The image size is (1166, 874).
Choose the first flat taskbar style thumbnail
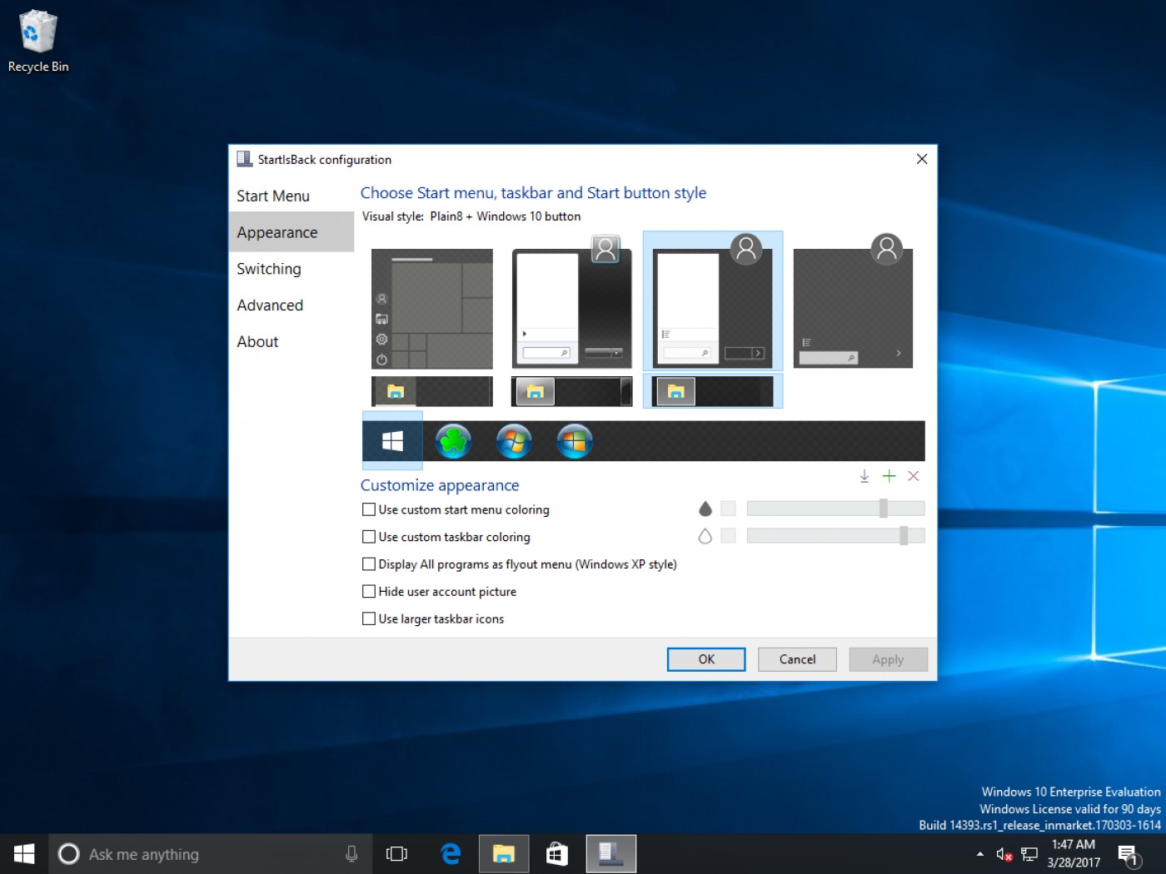click(431, 391)
